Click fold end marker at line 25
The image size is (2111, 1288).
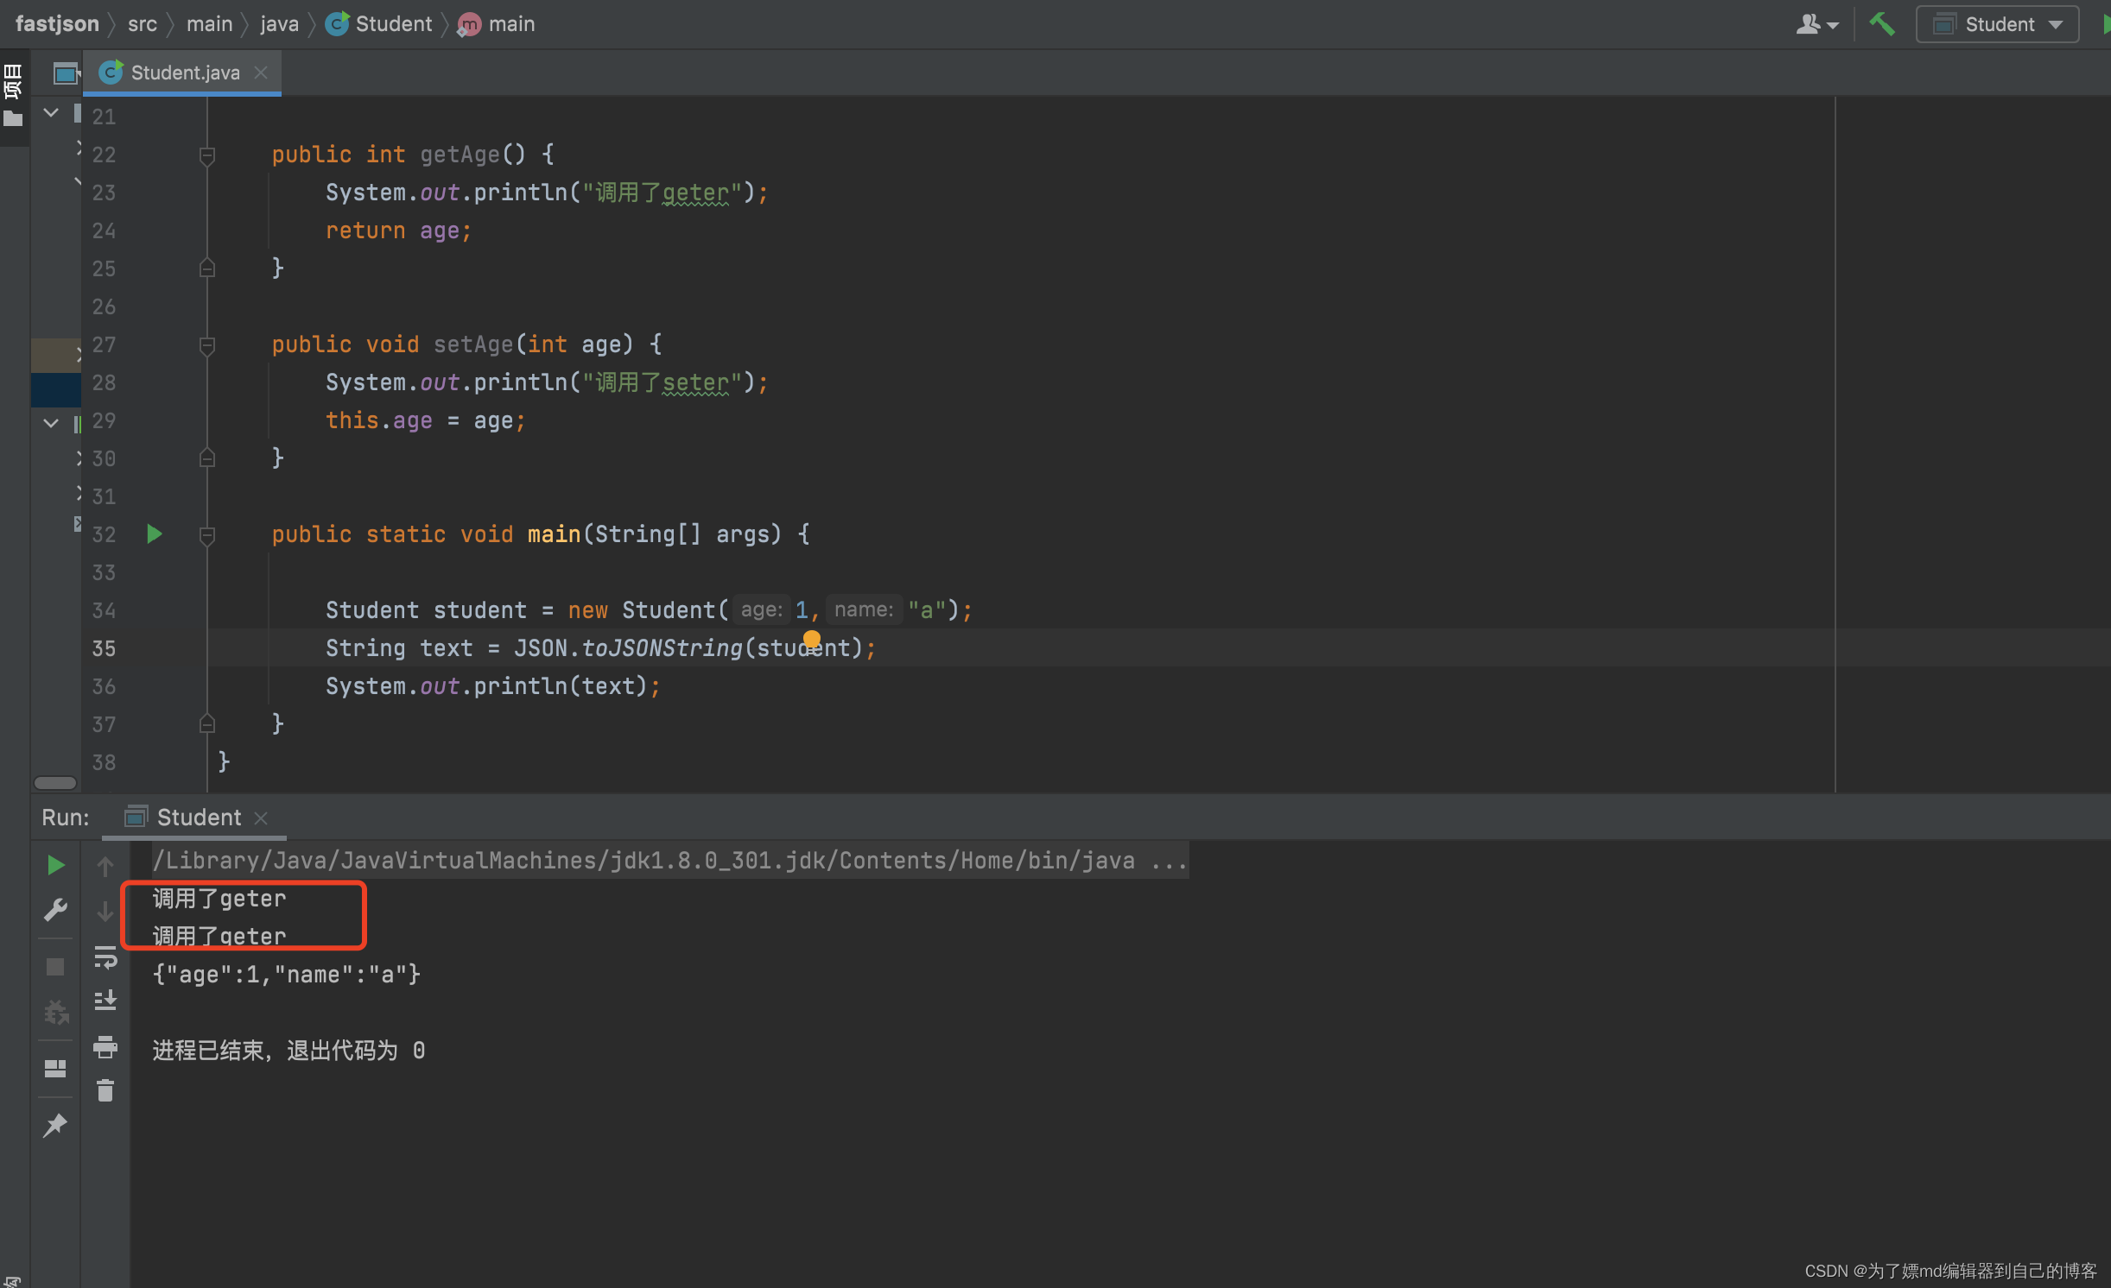pos(206,268)
